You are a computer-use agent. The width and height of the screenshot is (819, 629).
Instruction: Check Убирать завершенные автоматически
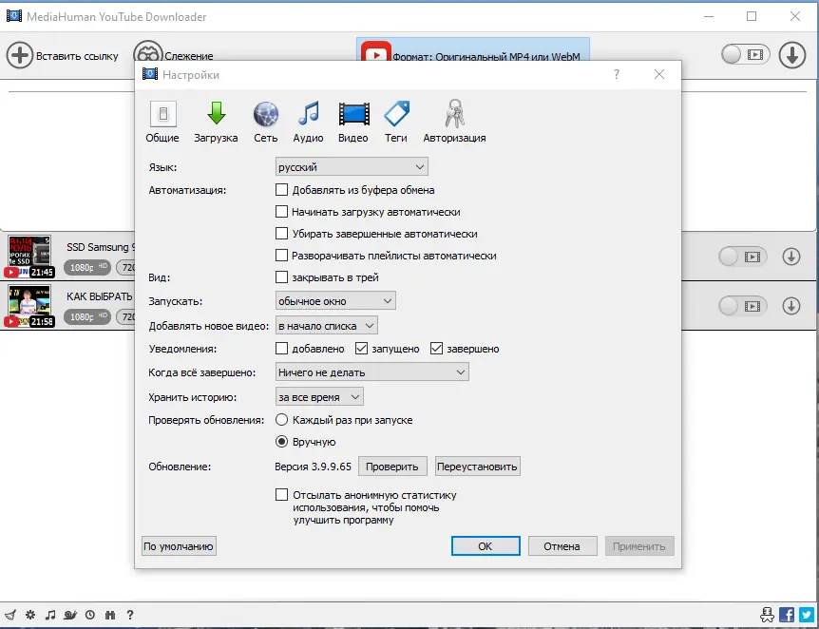281,234
